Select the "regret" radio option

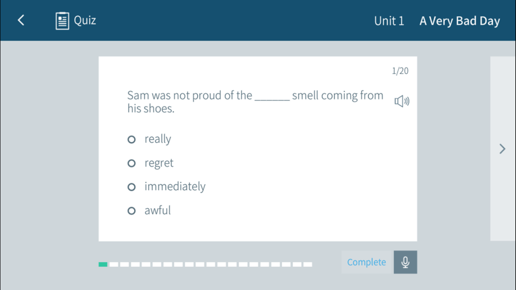coord(132,163)
